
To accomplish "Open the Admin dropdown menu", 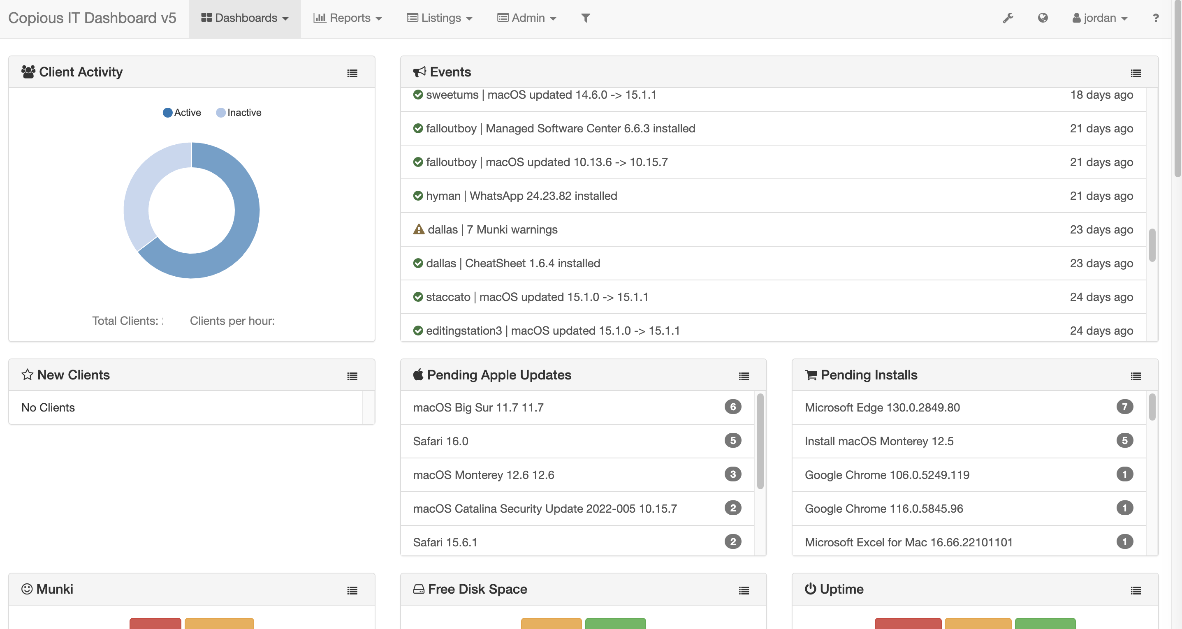I will coord(526,18).
